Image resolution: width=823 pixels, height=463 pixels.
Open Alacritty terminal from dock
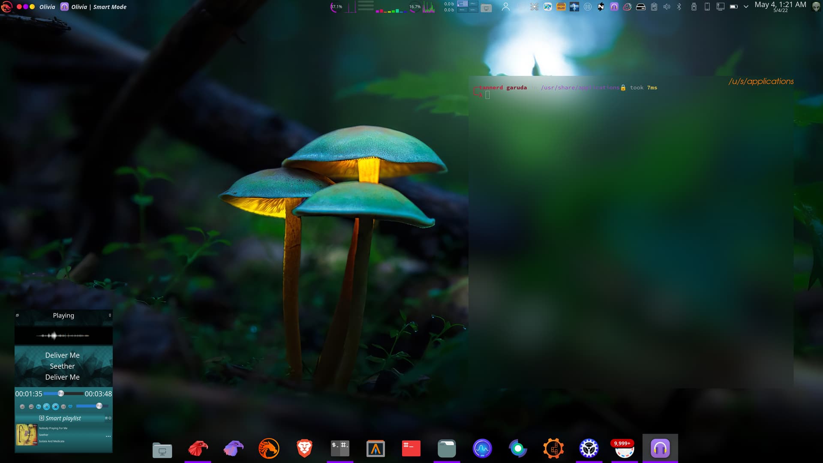click(375, 448)
